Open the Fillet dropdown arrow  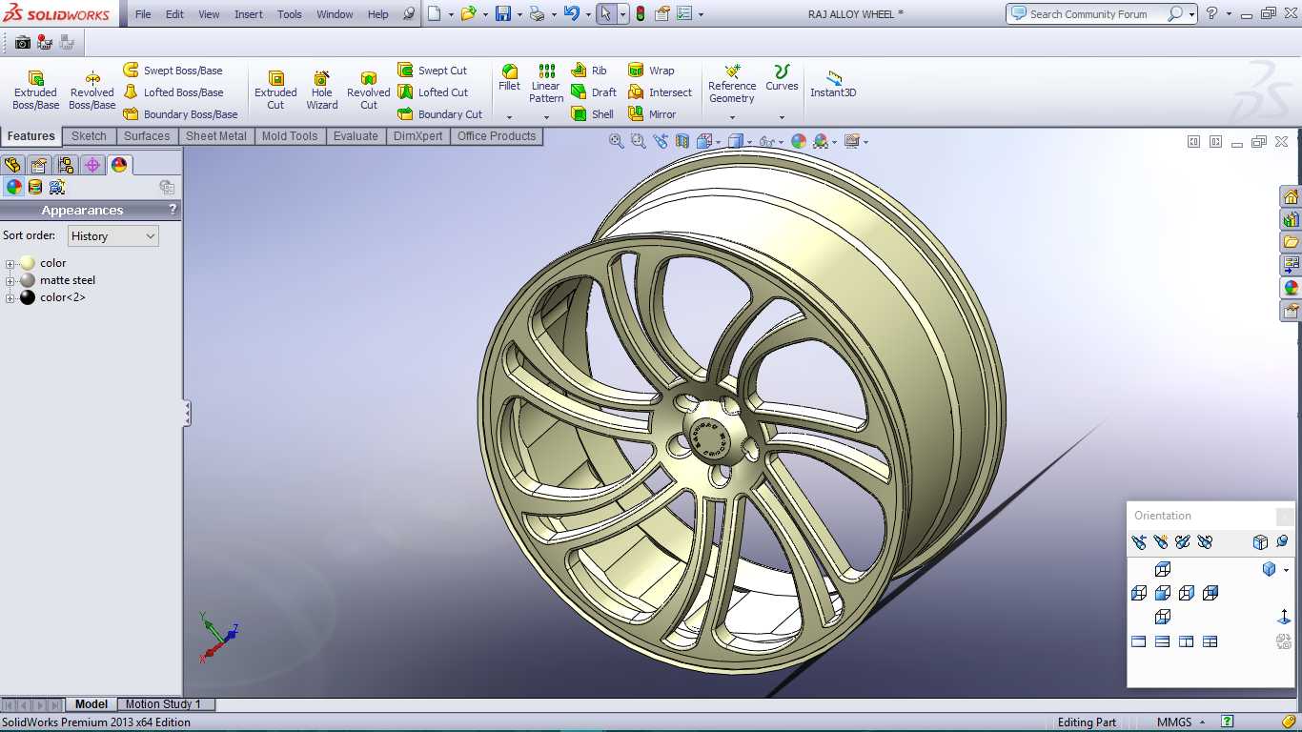[510, 117]
